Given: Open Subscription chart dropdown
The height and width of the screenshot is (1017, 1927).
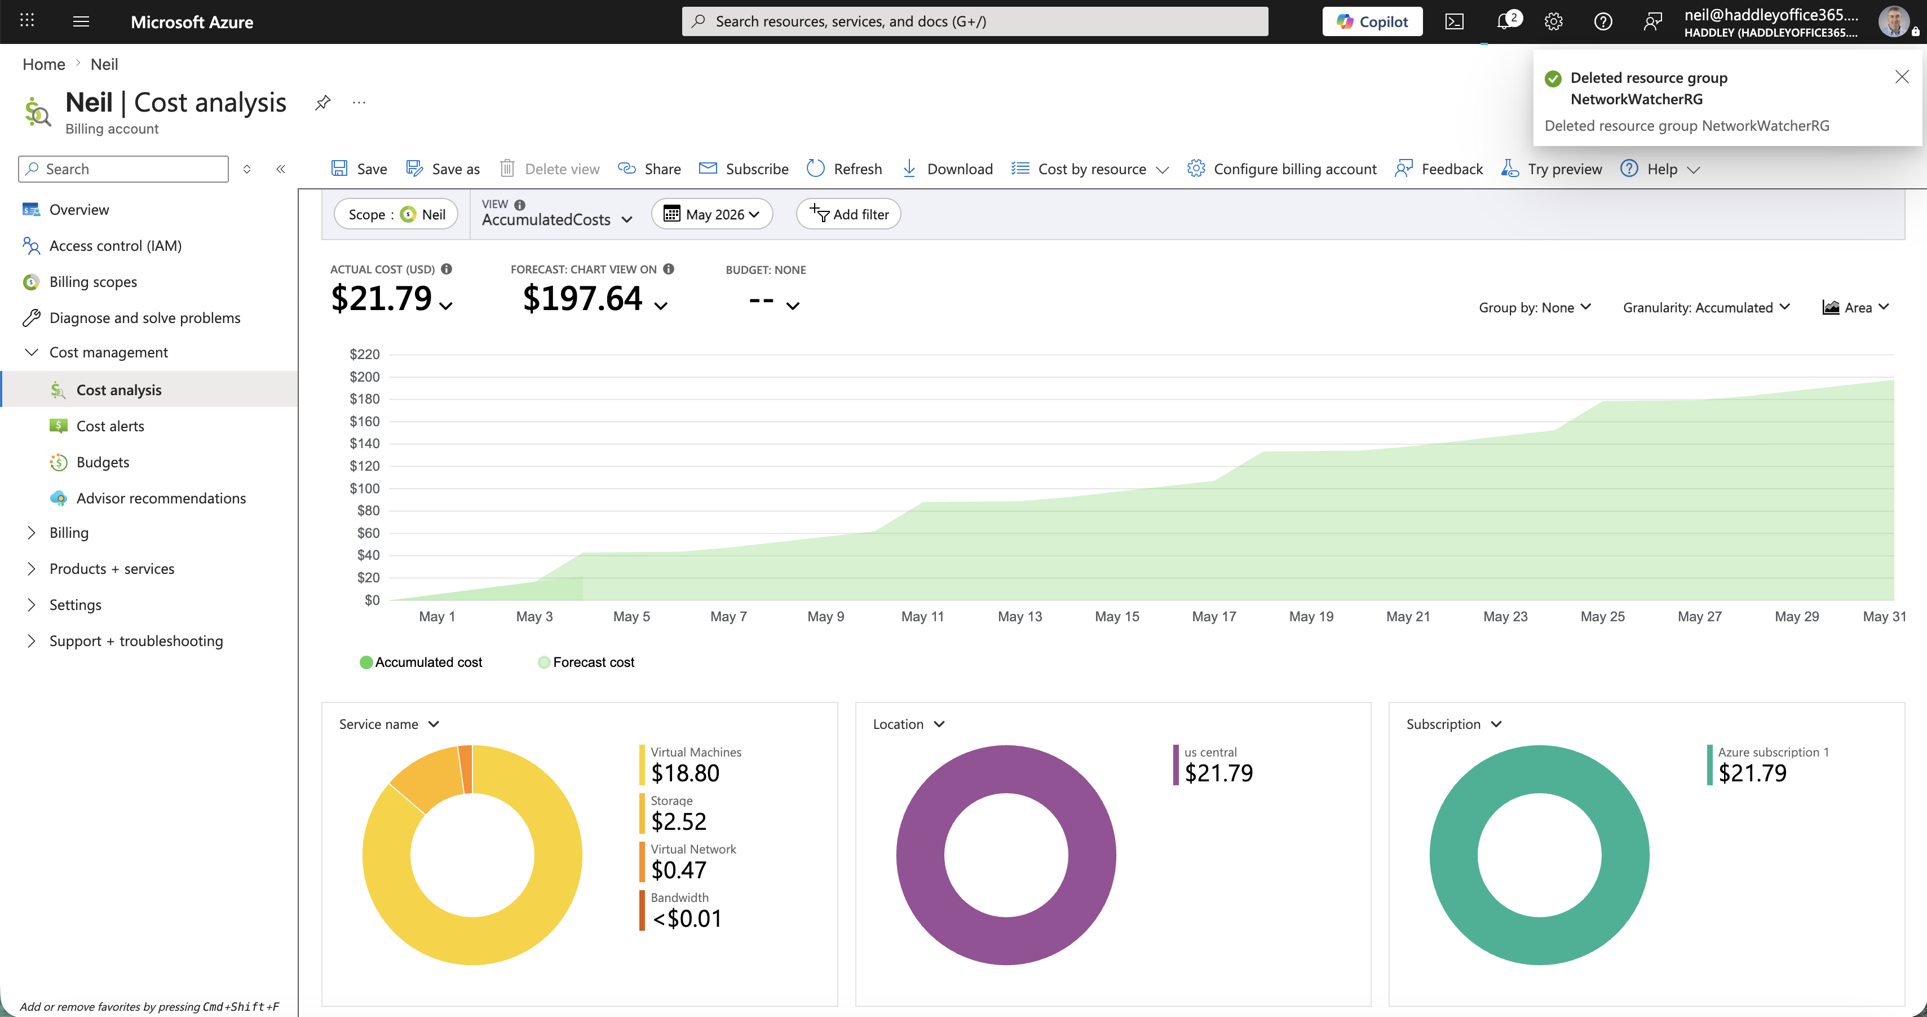Looking at the screenshot, I should [1453, 724].
